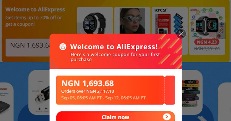
Task: Click the gift box icon in popup header
Action: coord(63,47)
